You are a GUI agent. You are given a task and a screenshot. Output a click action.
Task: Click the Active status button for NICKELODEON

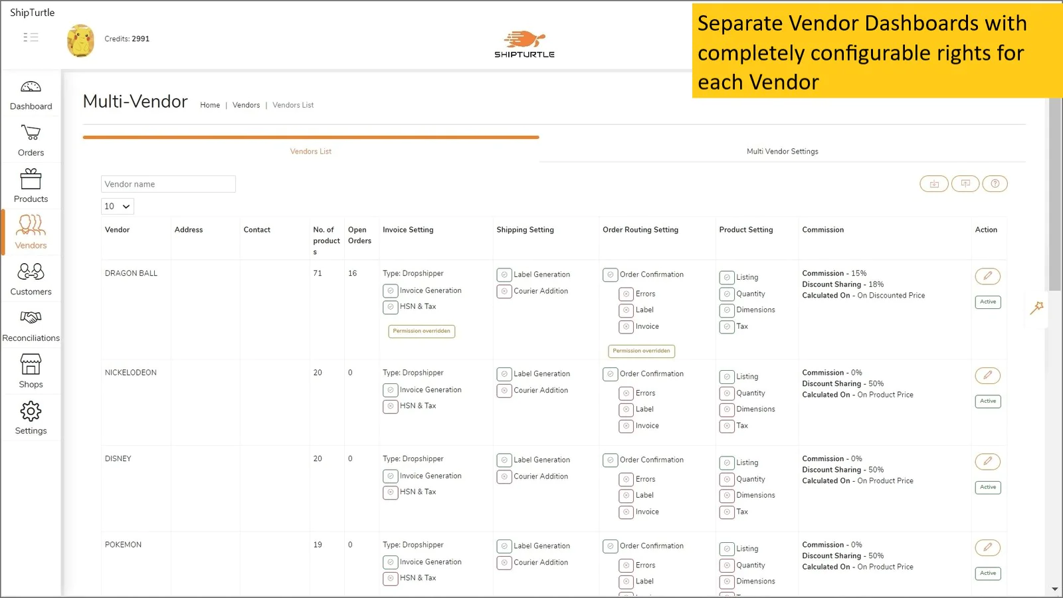[x=988, y=401]
